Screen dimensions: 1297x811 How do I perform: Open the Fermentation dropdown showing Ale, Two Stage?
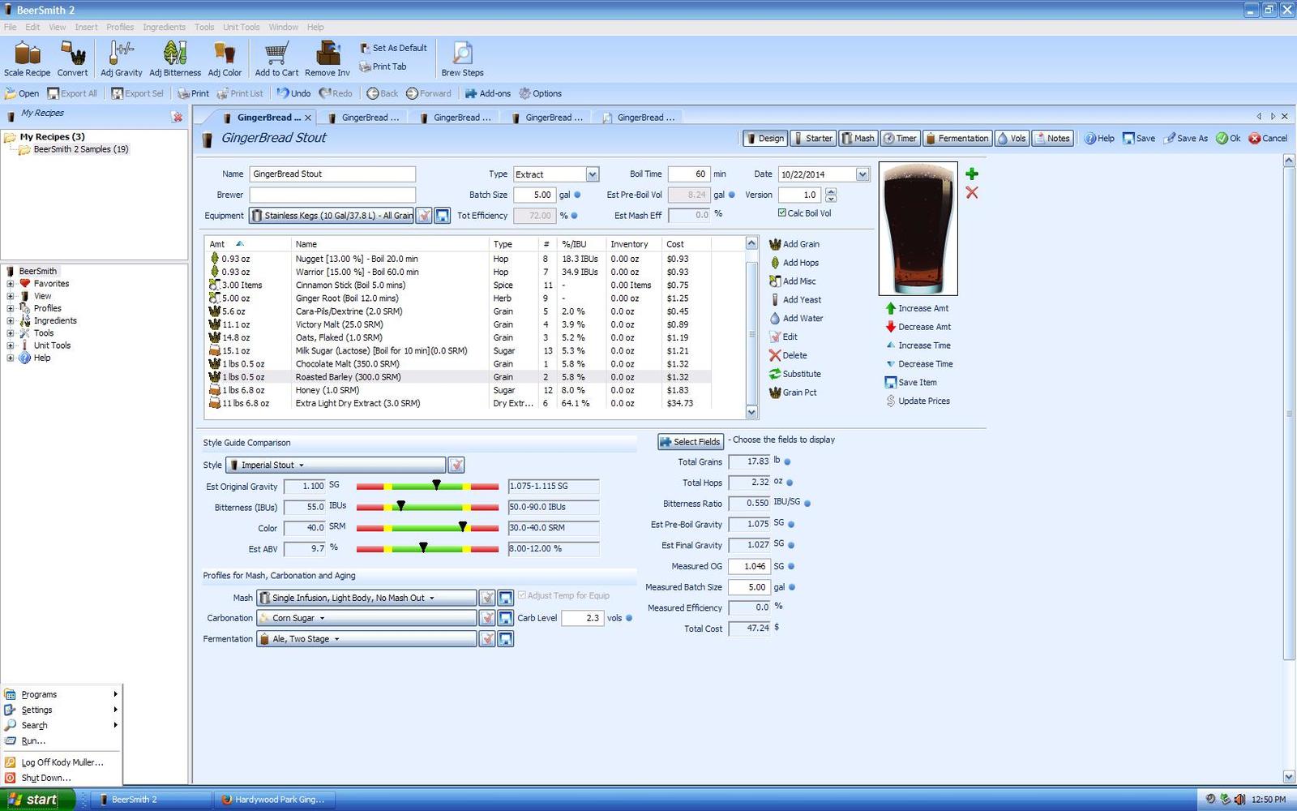point(366,639)
